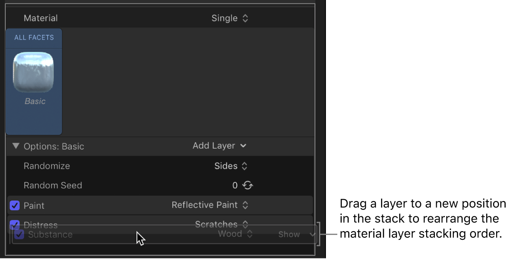The height and width of the screenshot is (259, 511).
Task: Click the chevron beside Scratches
Action: [x=245, y=224]
